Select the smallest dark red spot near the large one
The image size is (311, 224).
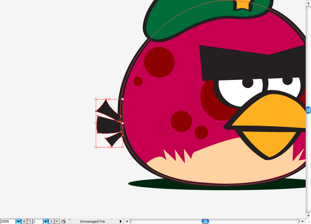(x=138, y=81)
